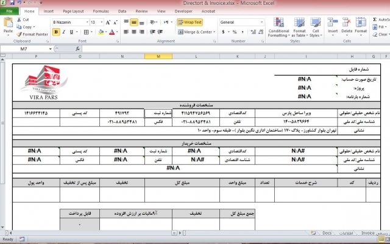Open Conditional Formatting menu

(x=278, y=27)
